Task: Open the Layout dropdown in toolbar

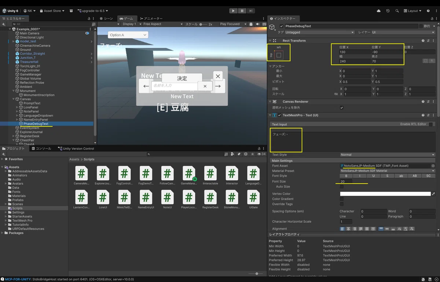Action: [412, 11]
